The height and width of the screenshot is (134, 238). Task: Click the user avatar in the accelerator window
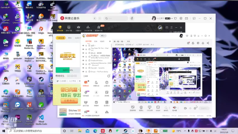point(160,28)
